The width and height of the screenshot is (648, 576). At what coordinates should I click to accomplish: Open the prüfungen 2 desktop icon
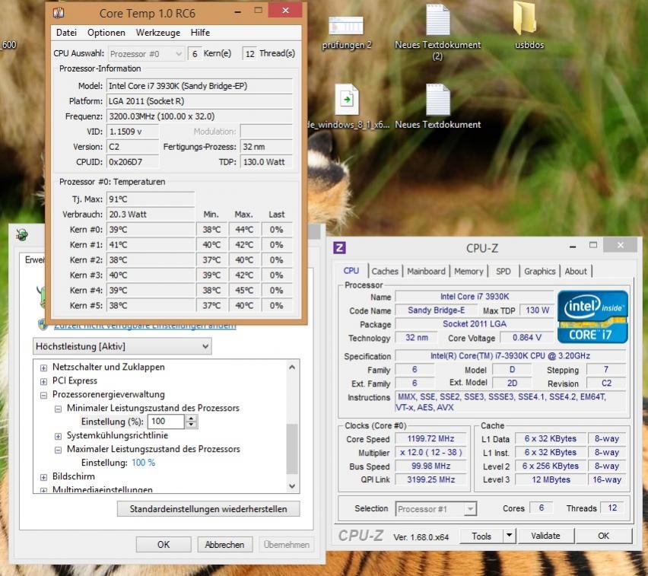[x=346, y=32]
